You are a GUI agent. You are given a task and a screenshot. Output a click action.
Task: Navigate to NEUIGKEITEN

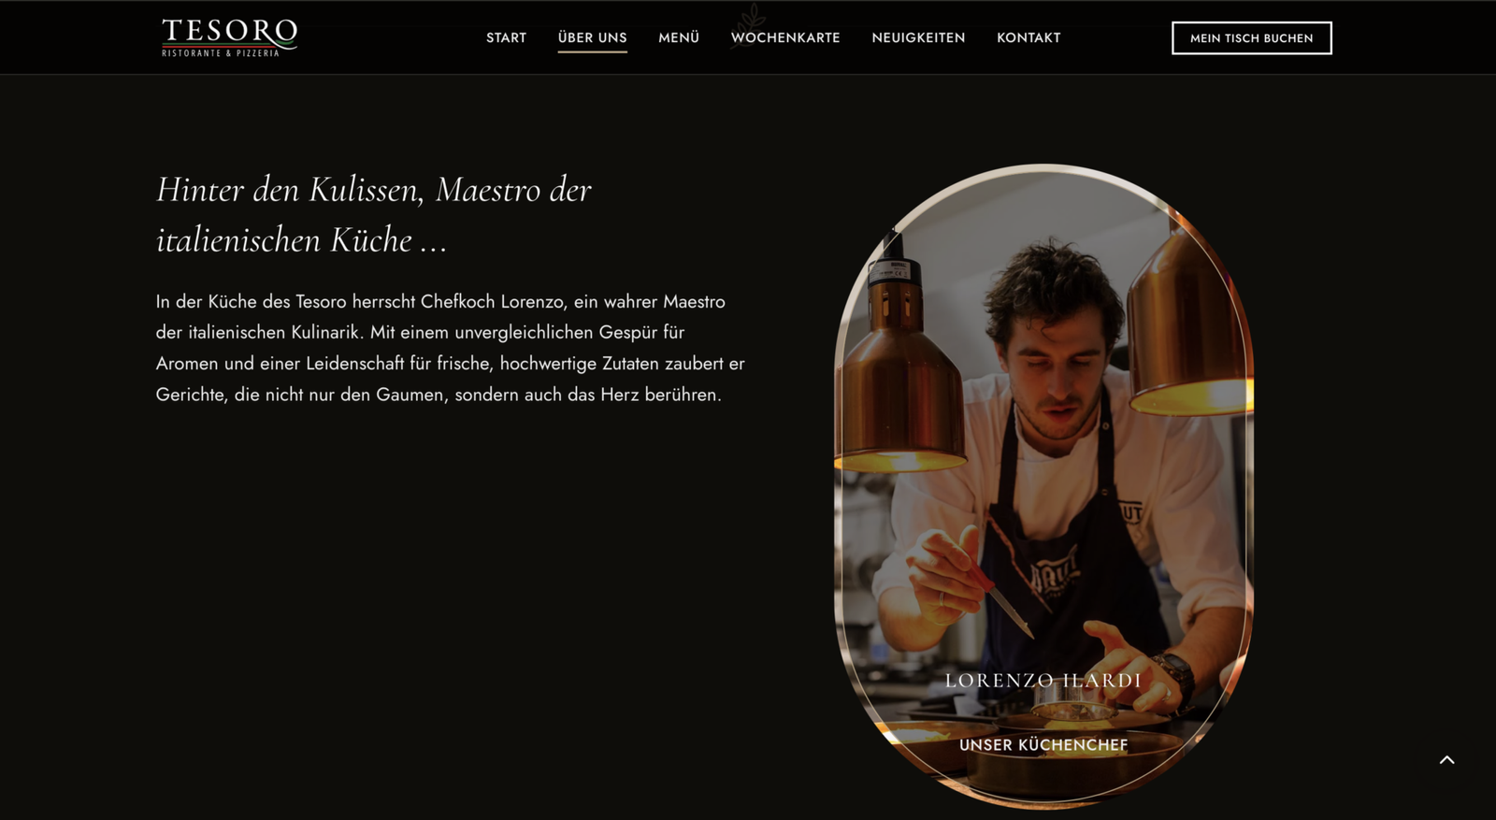click(x=918, y=37)
